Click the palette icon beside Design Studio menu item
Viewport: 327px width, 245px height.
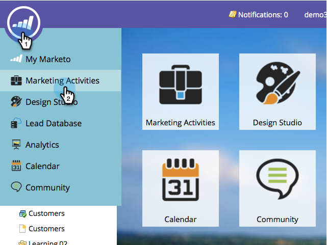(16, 101)
